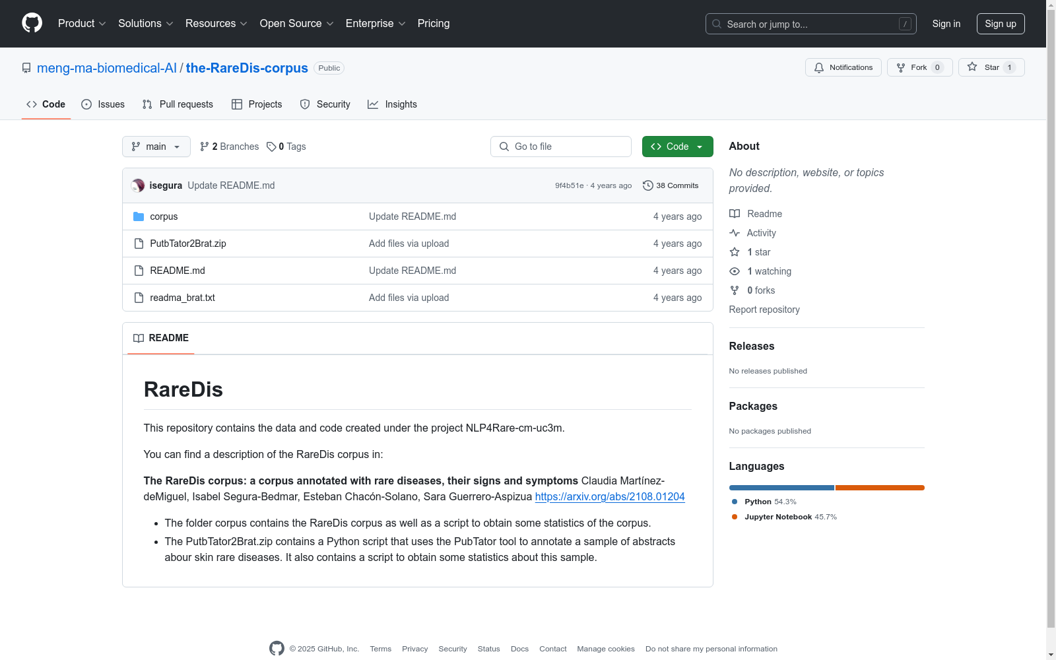Open Add files via upload commit for readma_brat.txt

(x=409, y=298)
